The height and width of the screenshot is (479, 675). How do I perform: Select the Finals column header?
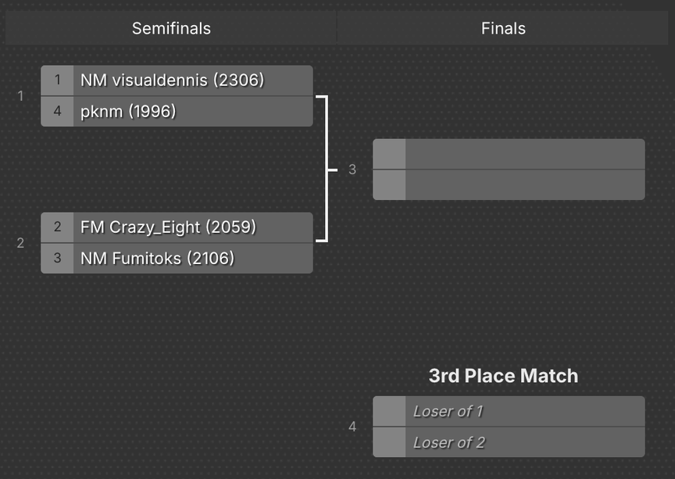pyautogui.click(x=503, y=28)
